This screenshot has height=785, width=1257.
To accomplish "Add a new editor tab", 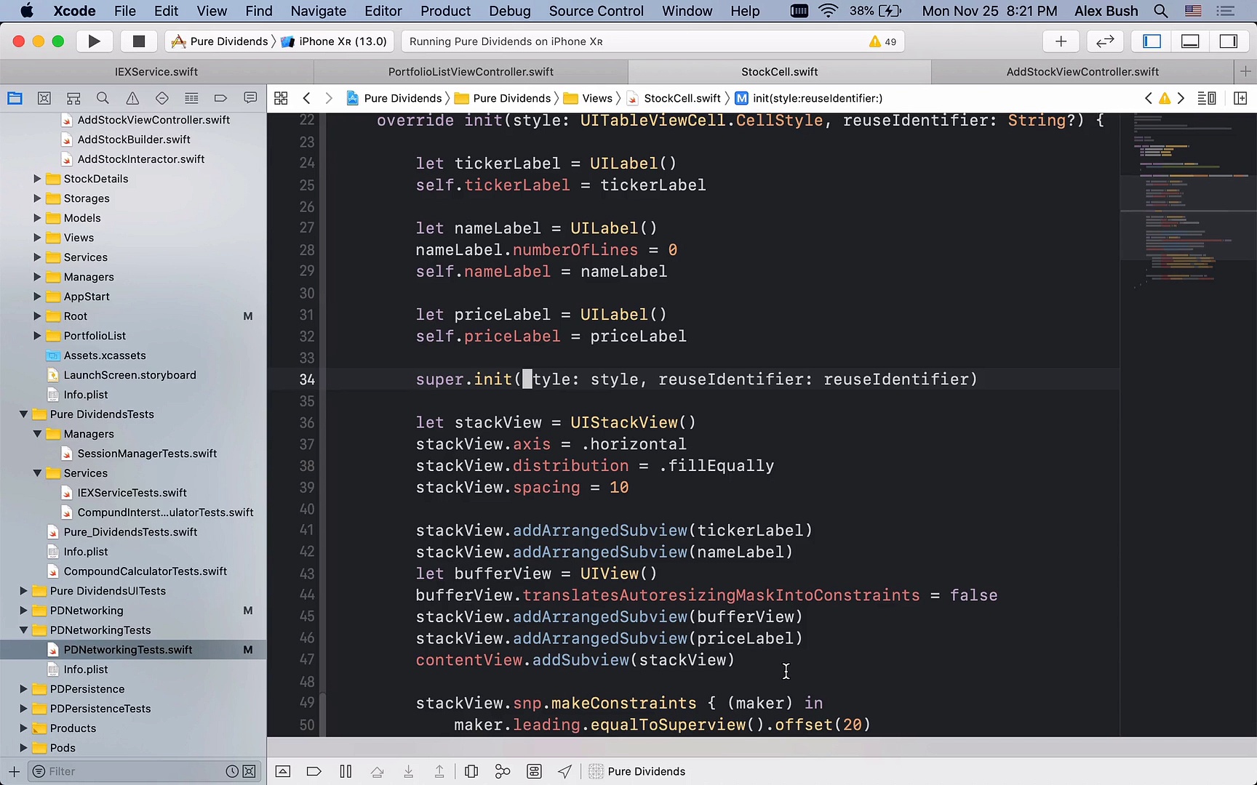I will pos(1245,71).
